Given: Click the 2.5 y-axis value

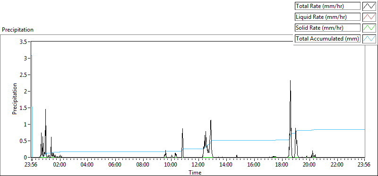Looking at the screenshot, I should coord(23,75).
